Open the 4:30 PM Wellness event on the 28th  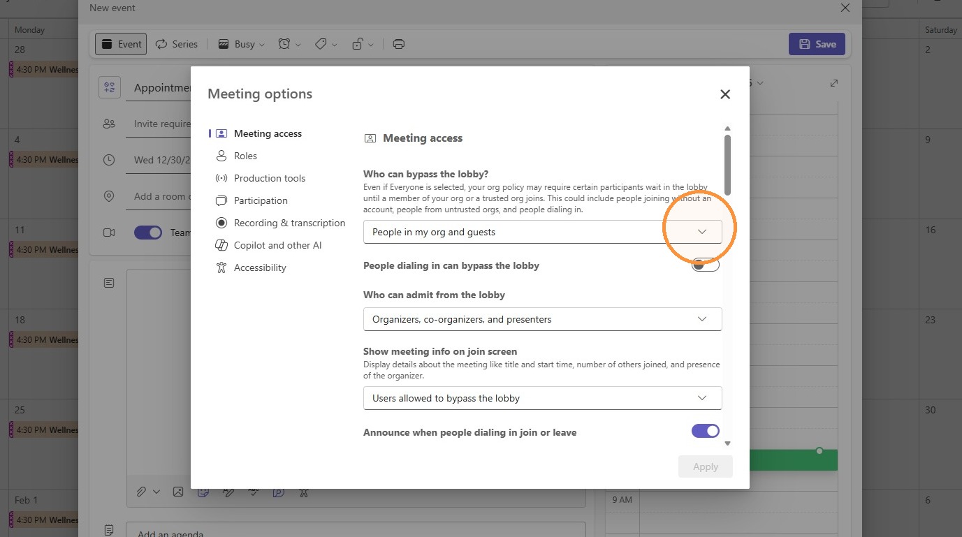coord(43,70)
